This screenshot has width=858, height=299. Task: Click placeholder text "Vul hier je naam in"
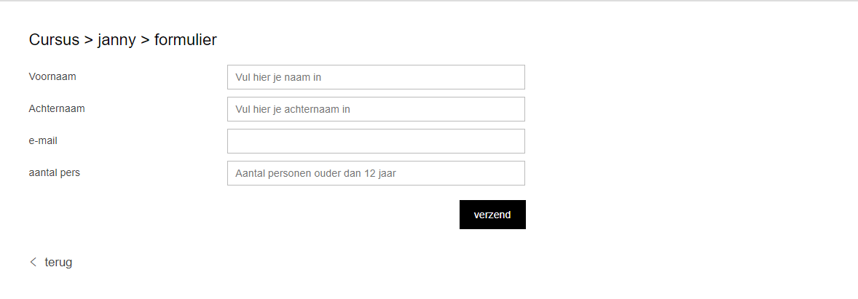click(x=278, y=78)
